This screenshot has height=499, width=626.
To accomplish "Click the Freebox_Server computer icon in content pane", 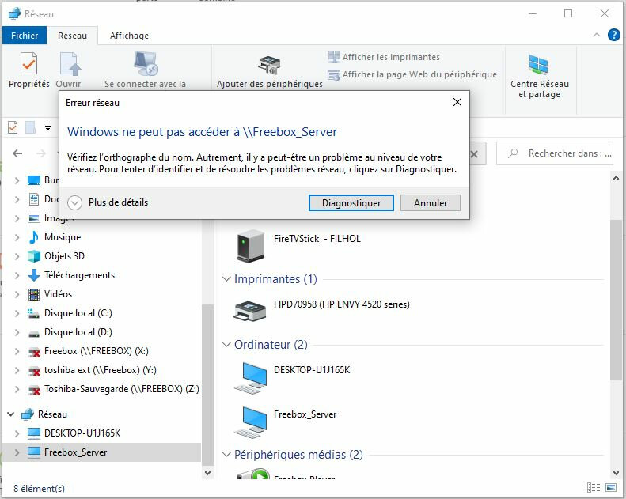I will coord(251,422).
